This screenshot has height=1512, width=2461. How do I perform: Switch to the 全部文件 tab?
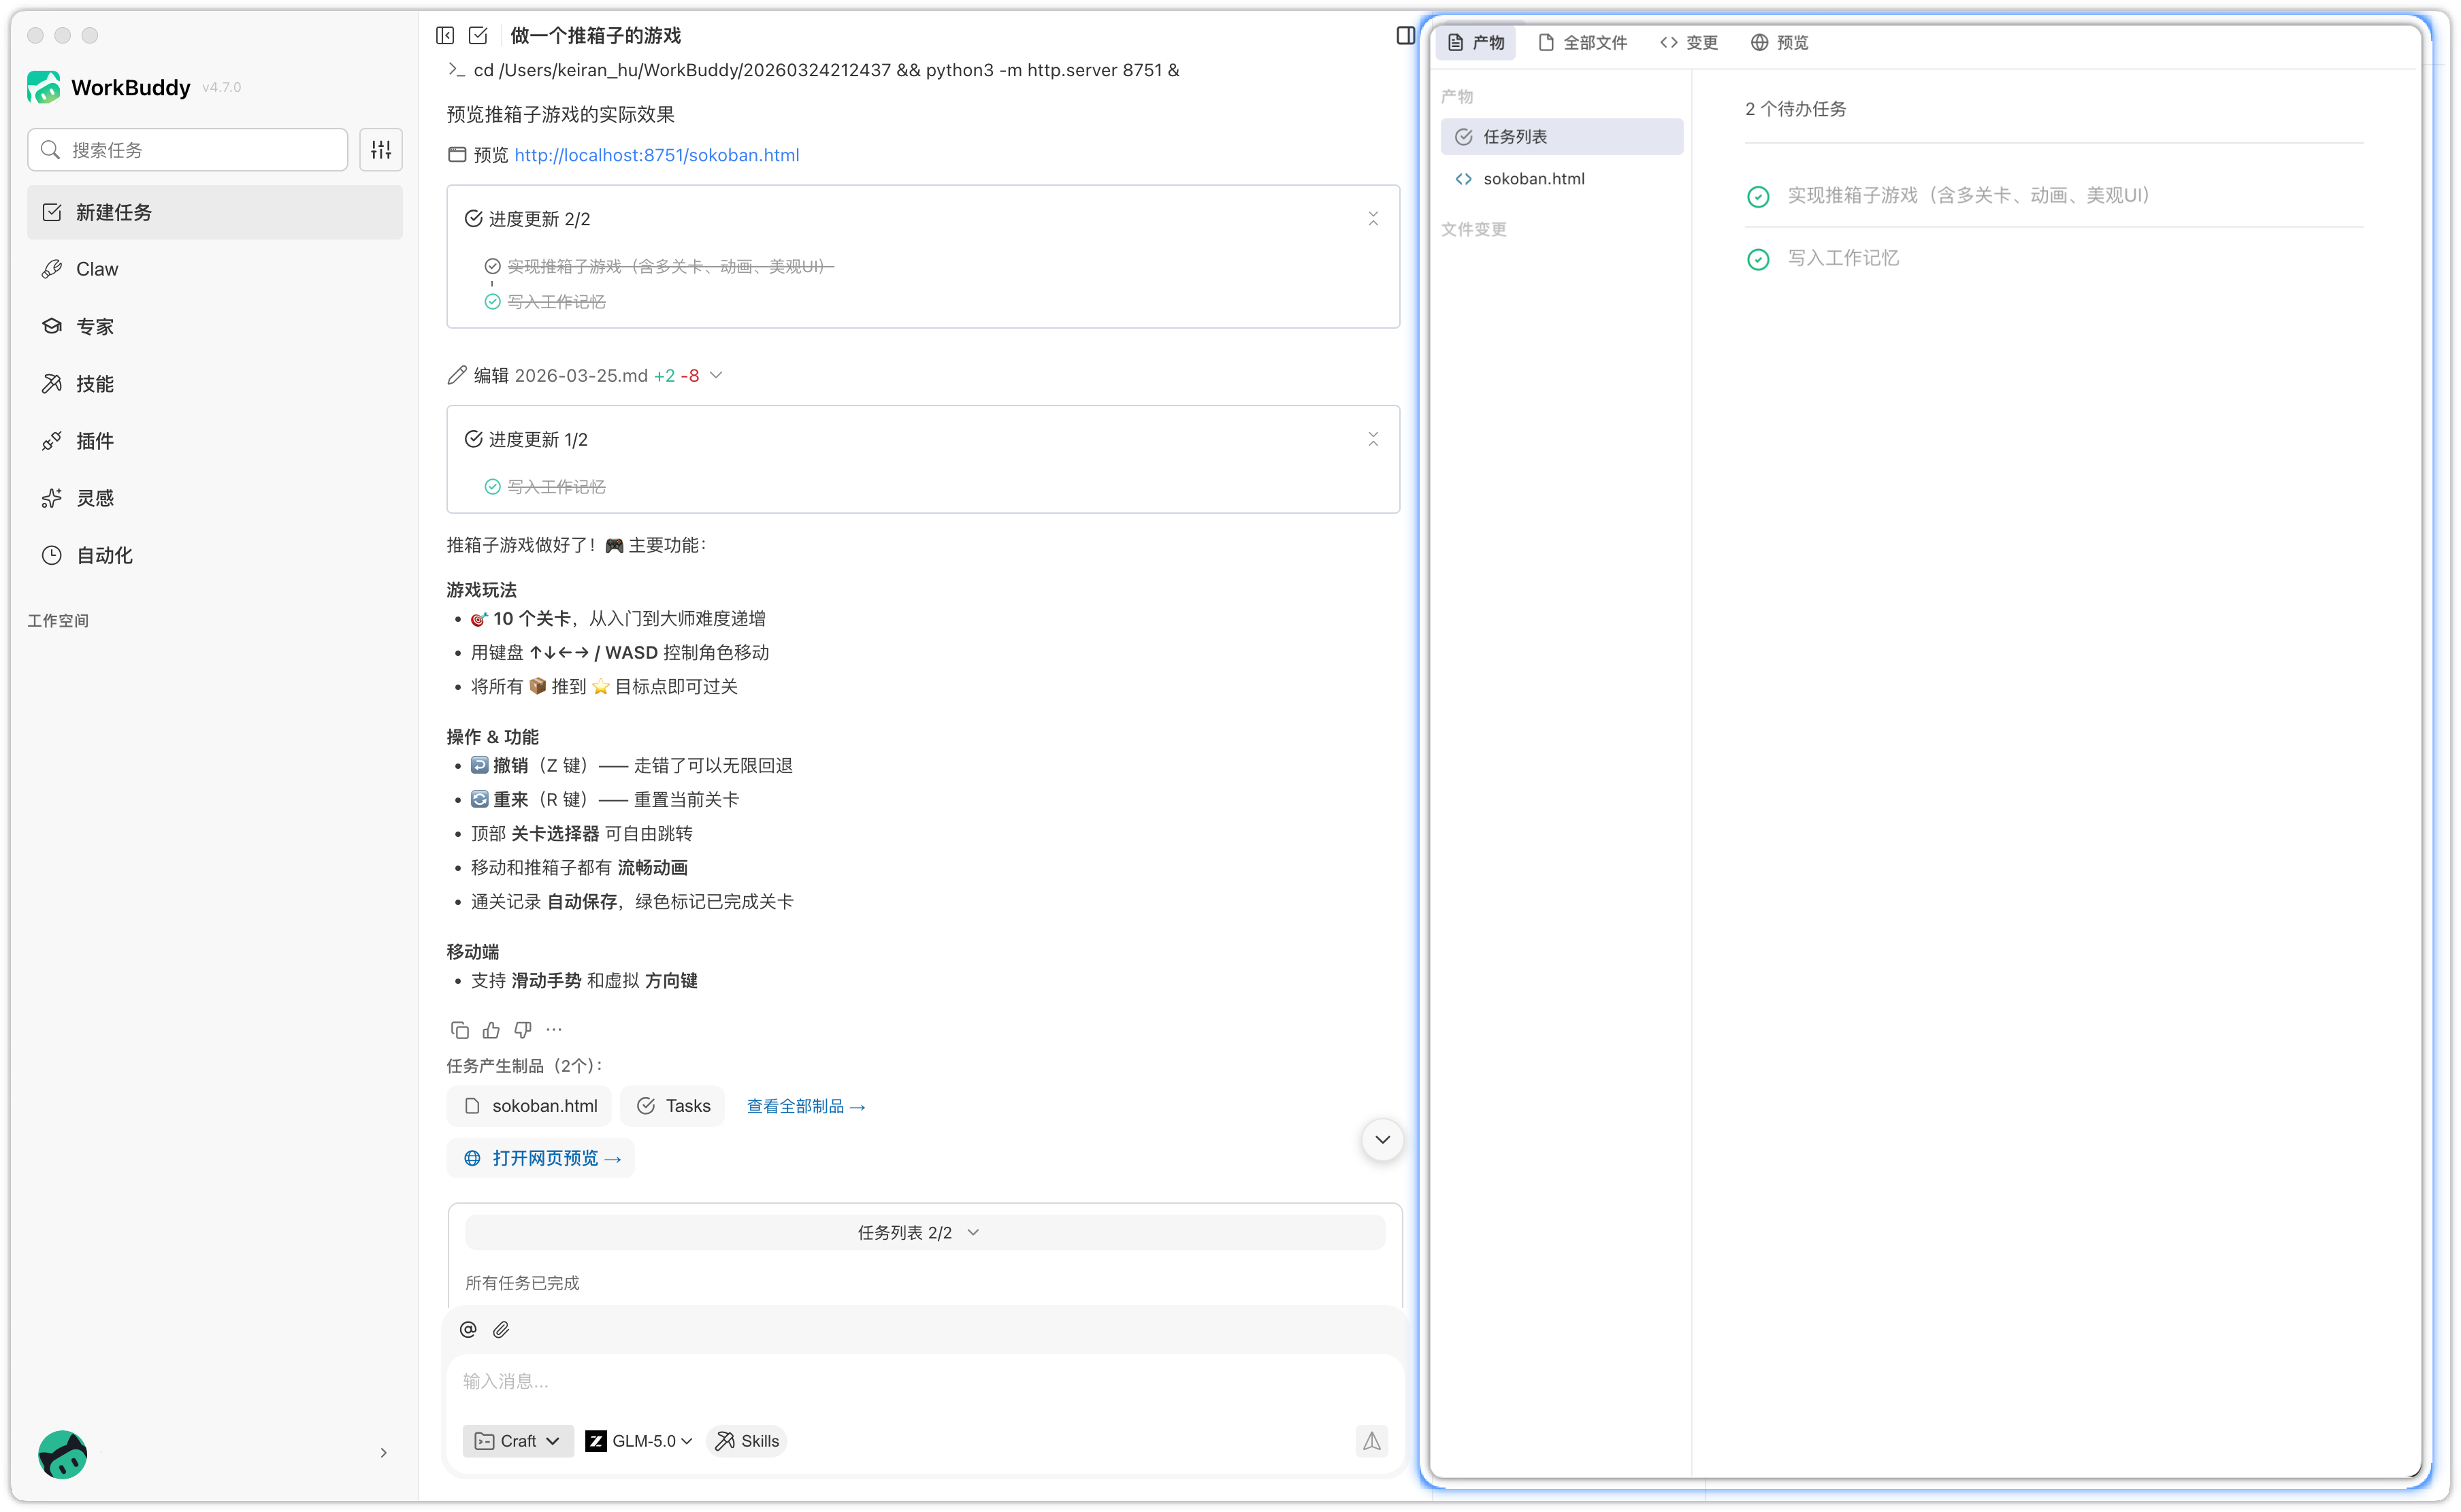(1583, 43)
